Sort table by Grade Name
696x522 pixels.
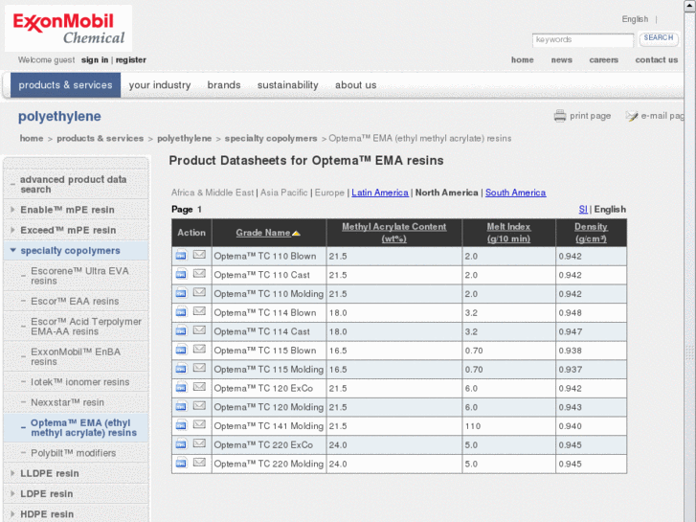coord(263,233)
